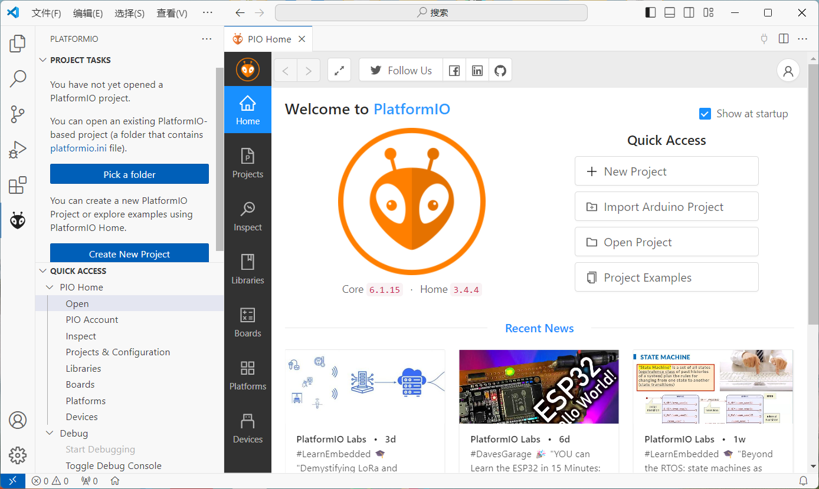
Task: Open Devices in PIO Home sidebar
Action: coord(248,428)
